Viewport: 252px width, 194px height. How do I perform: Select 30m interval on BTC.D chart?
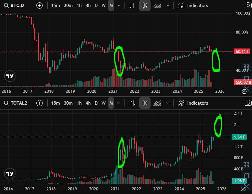[x=68, y=5]
